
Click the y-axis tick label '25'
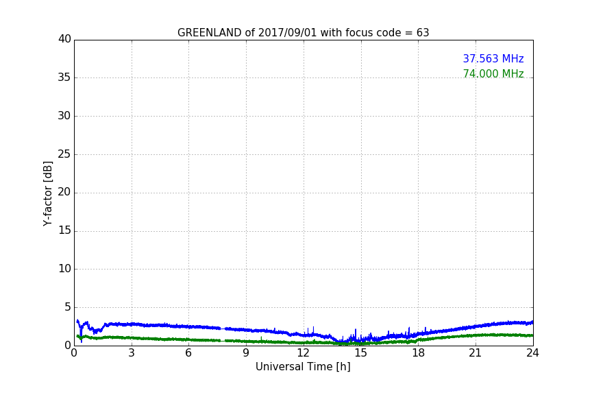(x=64, y=154)
